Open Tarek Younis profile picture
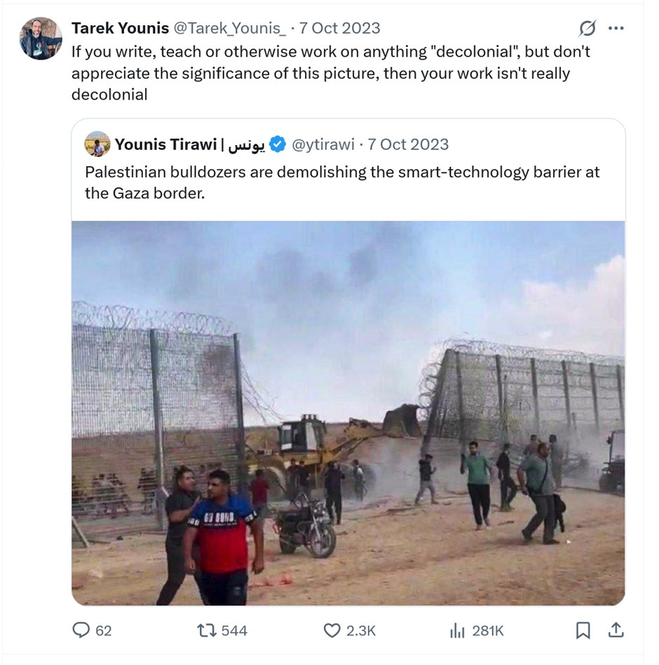 tap(41, 38)
